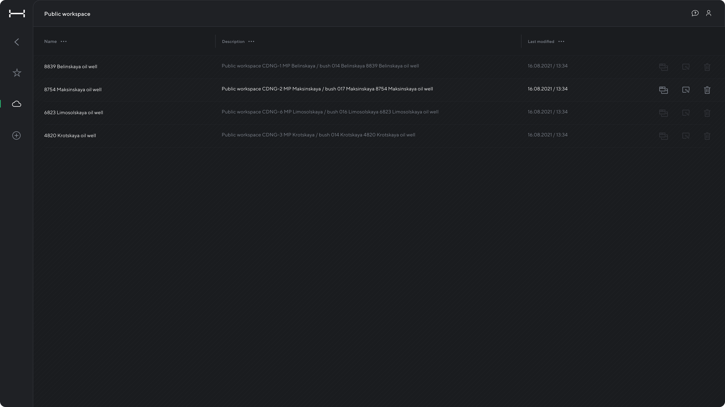This screenshot has width=725, height=407.
Task: Click the back arrow in sidebar
Action: point(17,42)
